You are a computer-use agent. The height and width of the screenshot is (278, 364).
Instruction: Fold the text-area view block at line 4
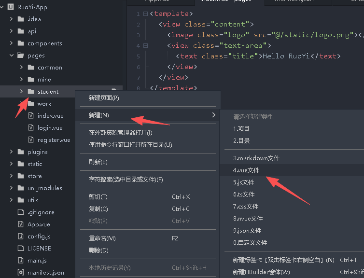145,46
